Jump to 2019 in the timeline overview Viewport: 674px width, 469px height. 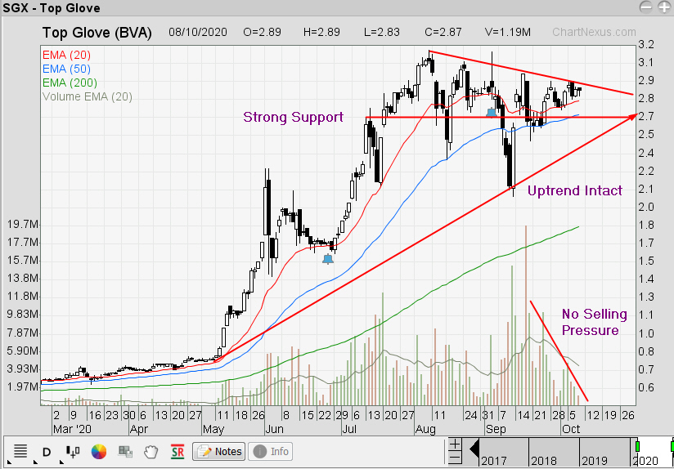click(594, 461)
